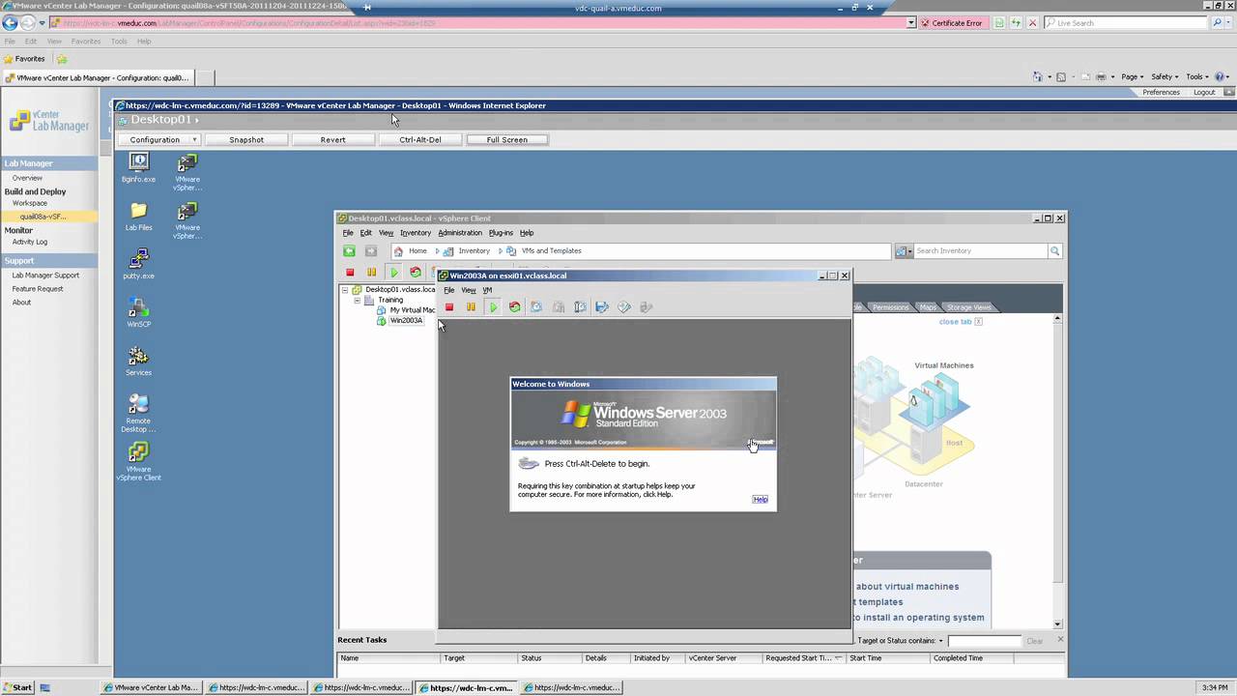Click the Ctrl-Alt-Del button
Screen dimensions: 1237x696
(420, 140)
